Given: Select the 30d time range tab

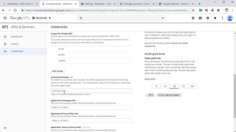Looking at the screenshot, I should pyautogui.click(x=192, y=87).
